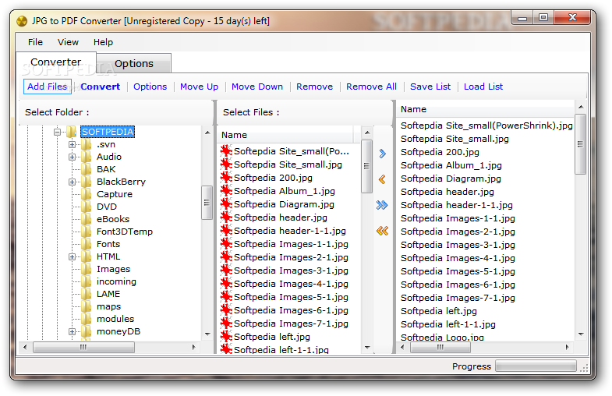Expand the HTML folder node
This screenshot has width=612, height=396.
pos(72,256)
